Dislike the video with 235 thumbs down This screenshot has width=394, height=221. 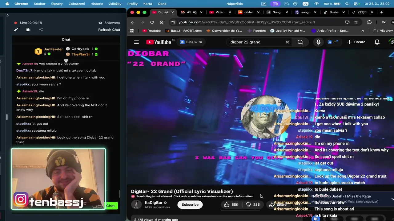click(x=253, y=205)
